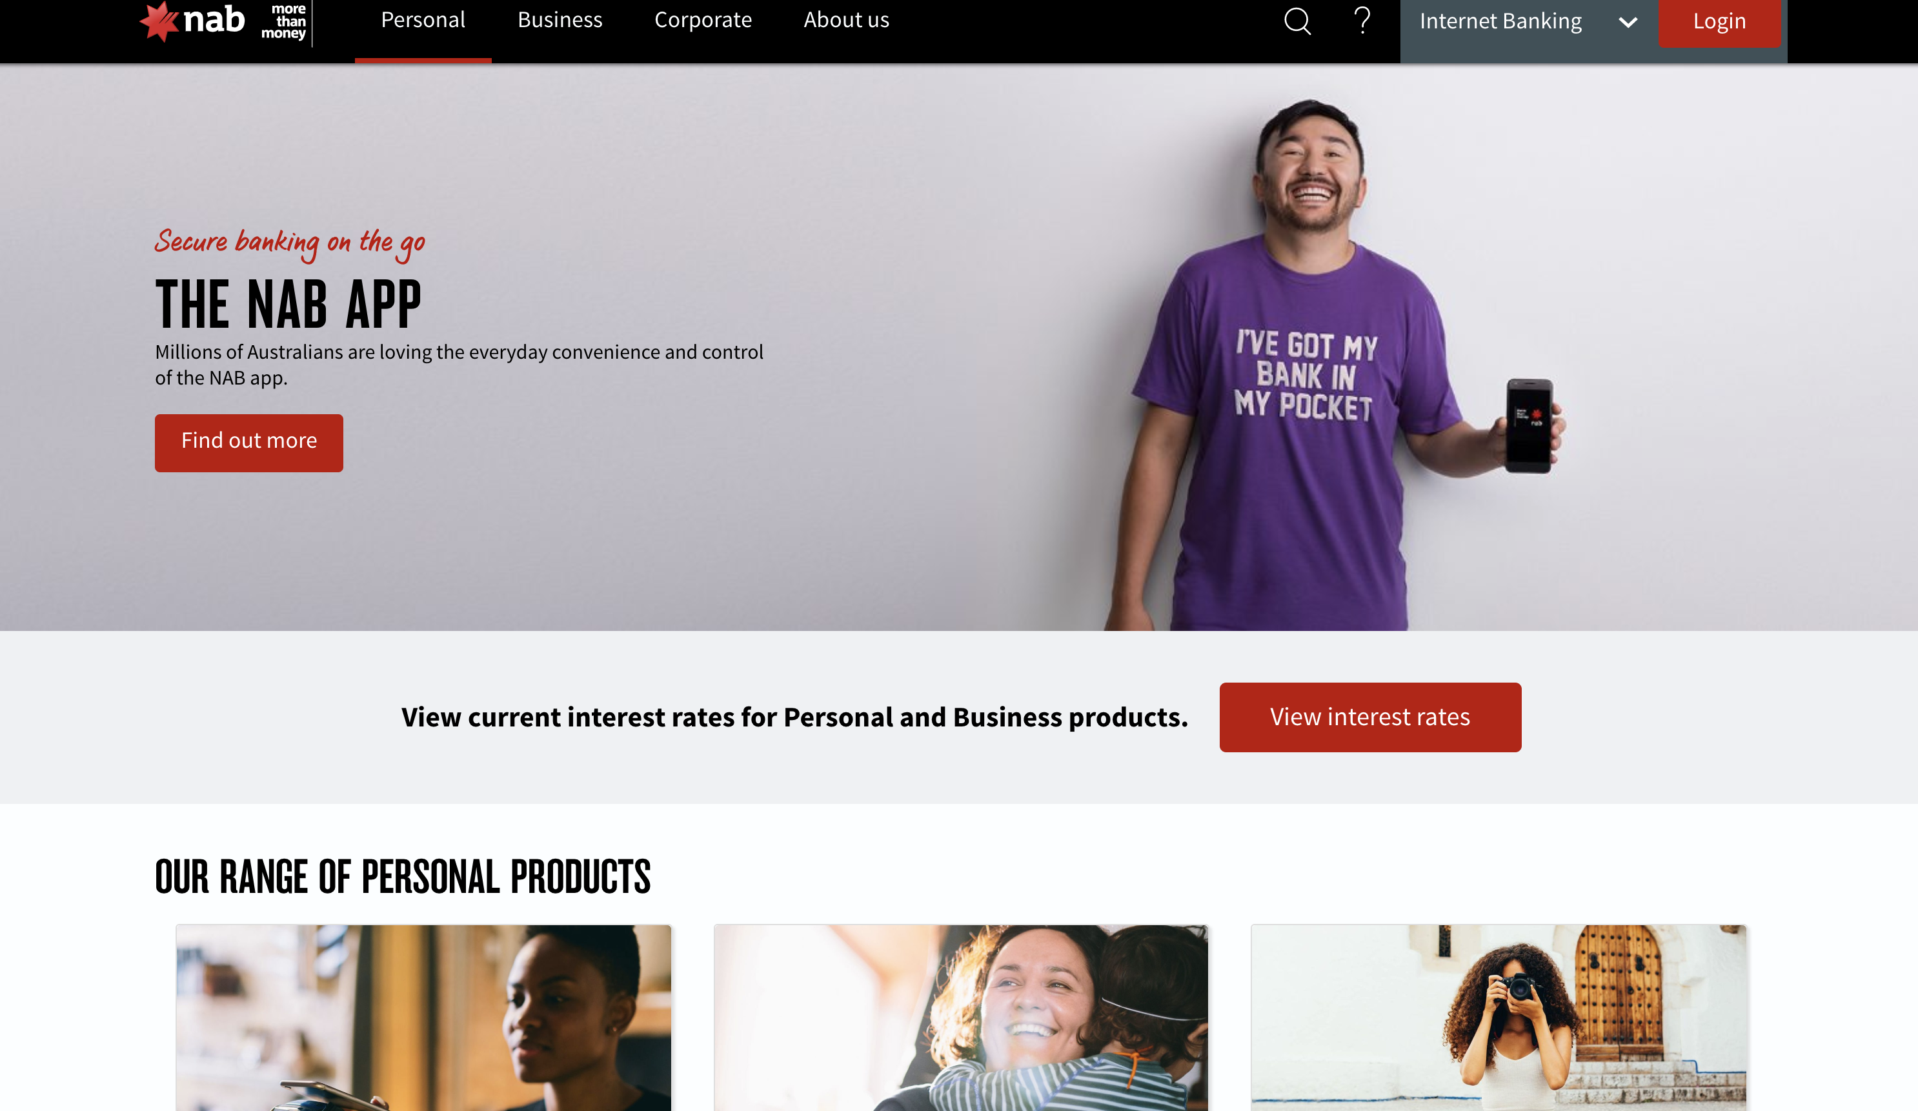Open help via question mark icon
The height and width of the screenshot is (1111, 1918).
point(1362,21)
